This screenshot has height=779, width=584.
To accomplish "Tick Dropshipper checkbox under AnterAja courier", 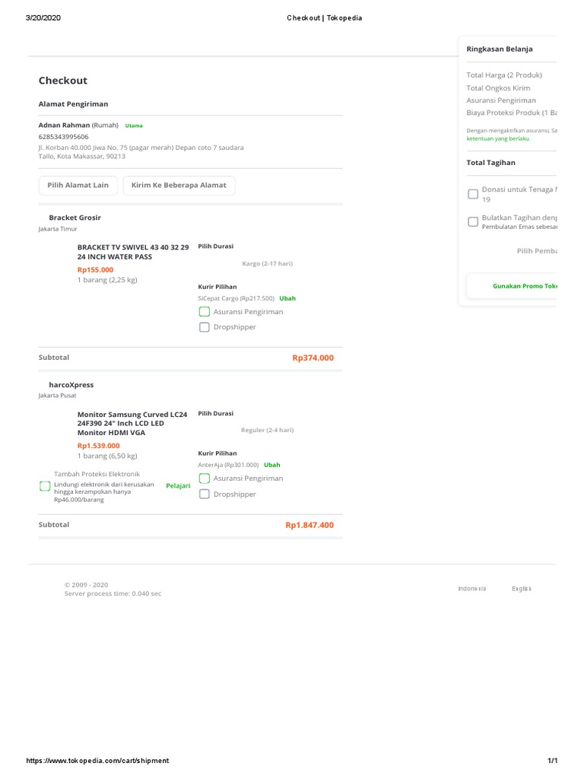I will 205,494.
